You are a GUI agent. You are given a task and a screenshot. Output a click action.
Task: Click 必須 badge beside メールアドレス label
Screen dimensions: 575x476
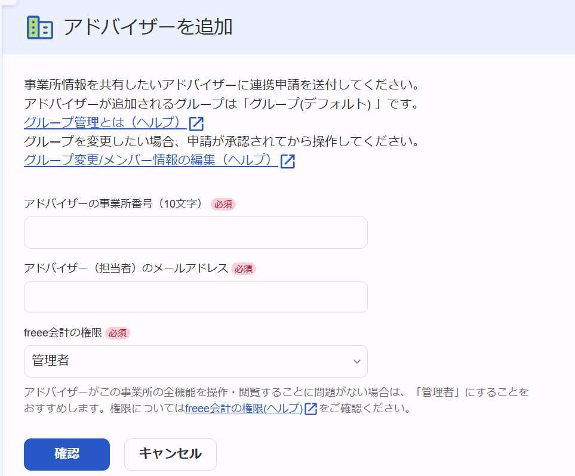point(244,268)
